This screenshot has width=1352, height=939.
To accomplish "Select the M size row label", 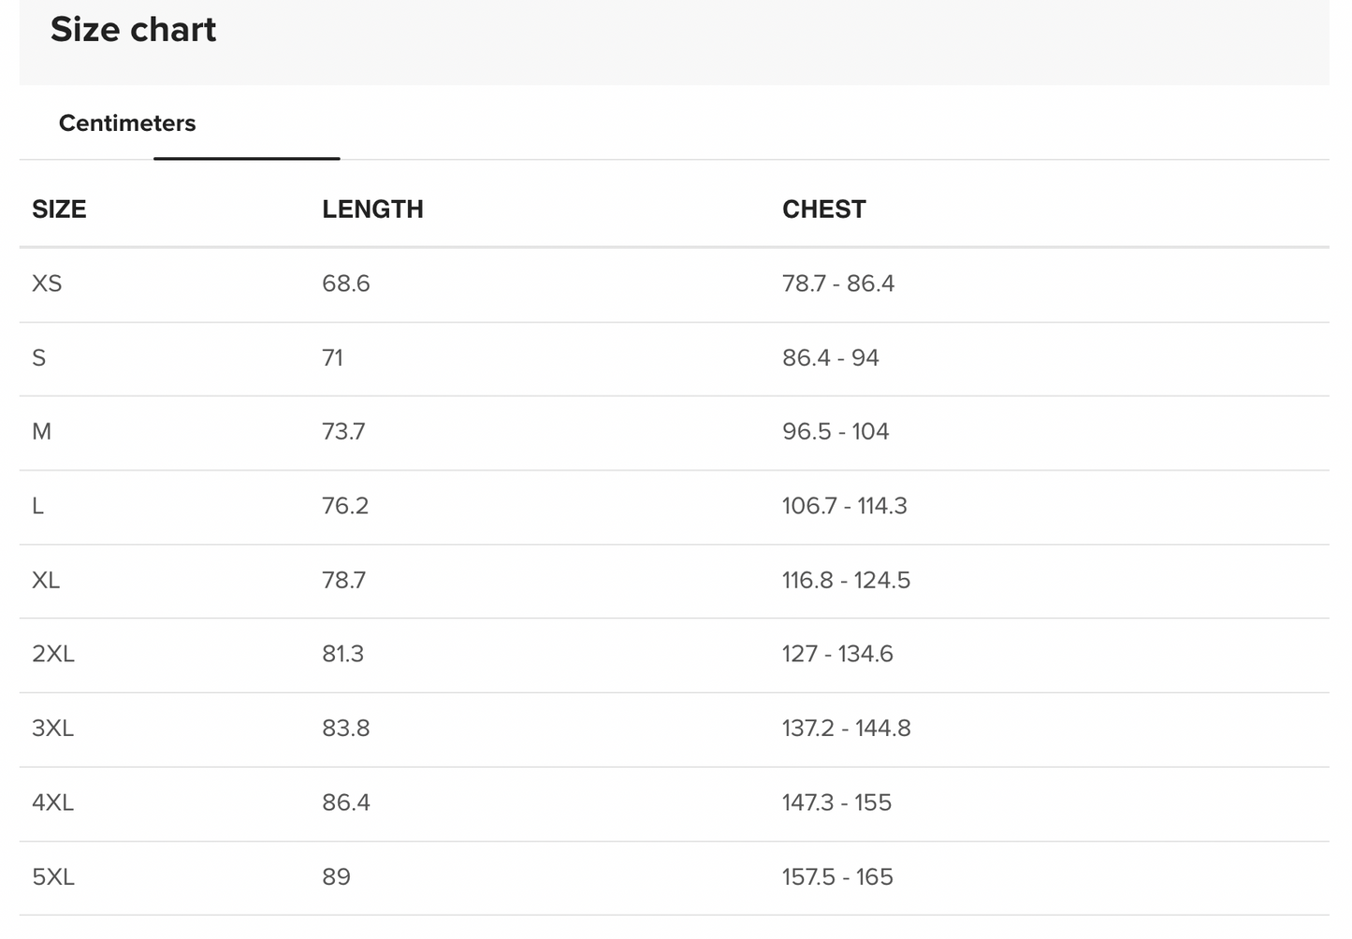I will click(x=42, y=432).
